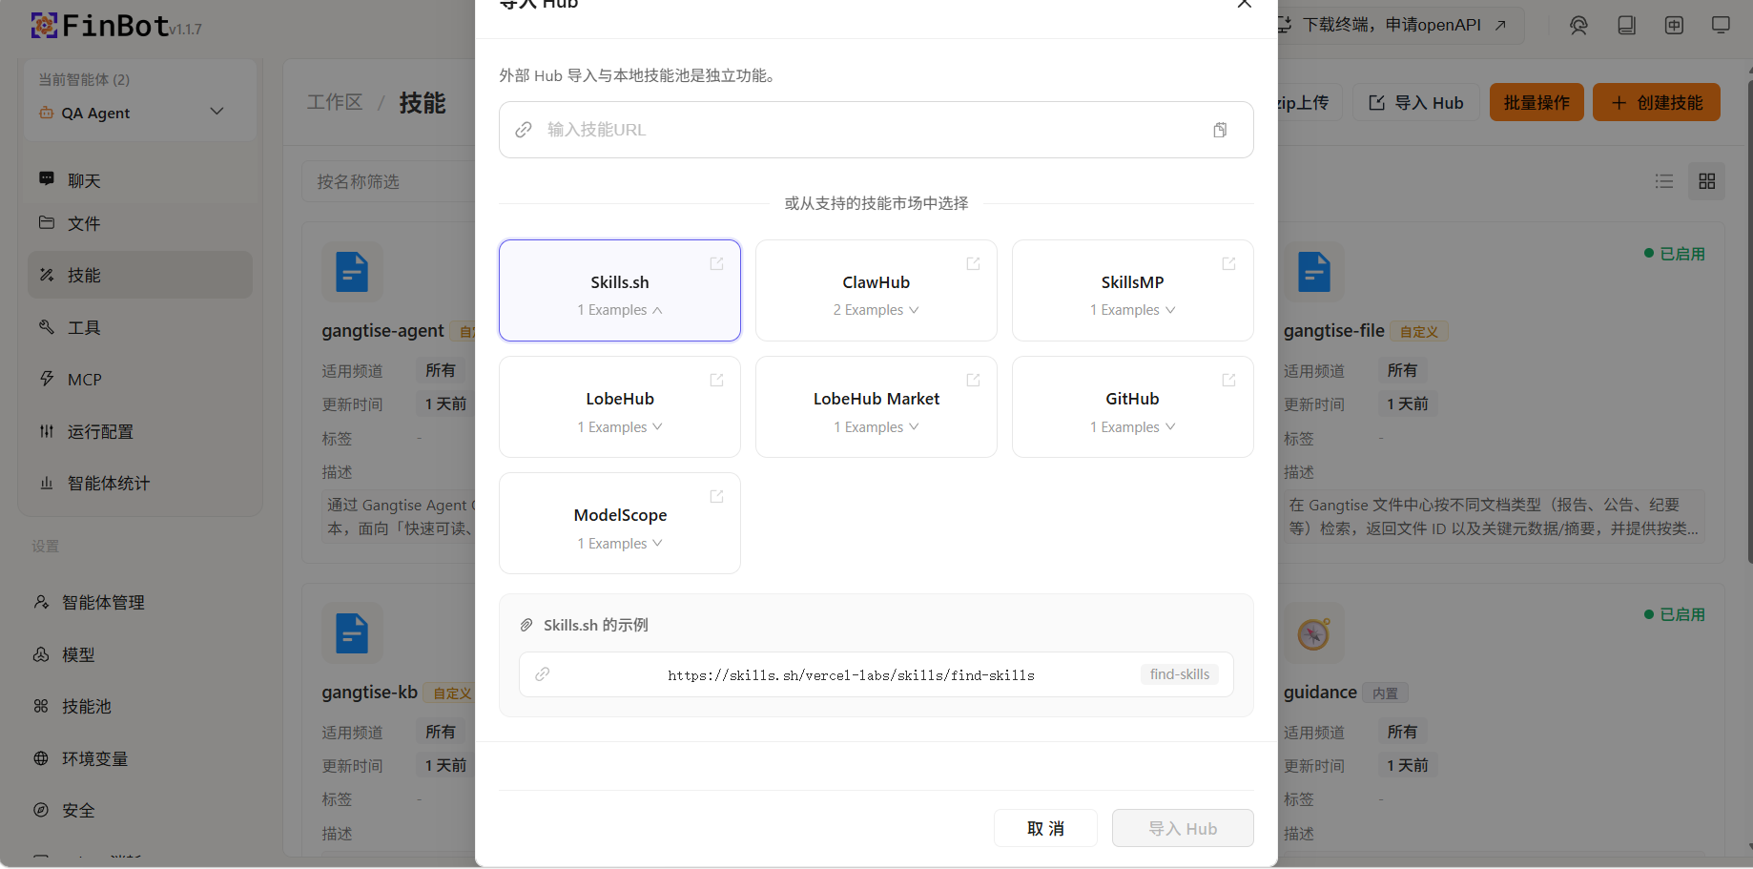This screenshot has height=869, width=1753.
Task: Expand ModelScope 1 Examples list
Action: coord(620,544)
